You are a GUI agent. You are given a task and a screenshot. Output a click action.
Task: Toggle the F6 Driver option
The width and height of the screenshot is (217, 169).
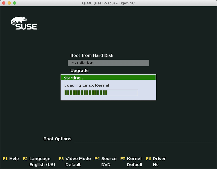[x=156, y=159]
